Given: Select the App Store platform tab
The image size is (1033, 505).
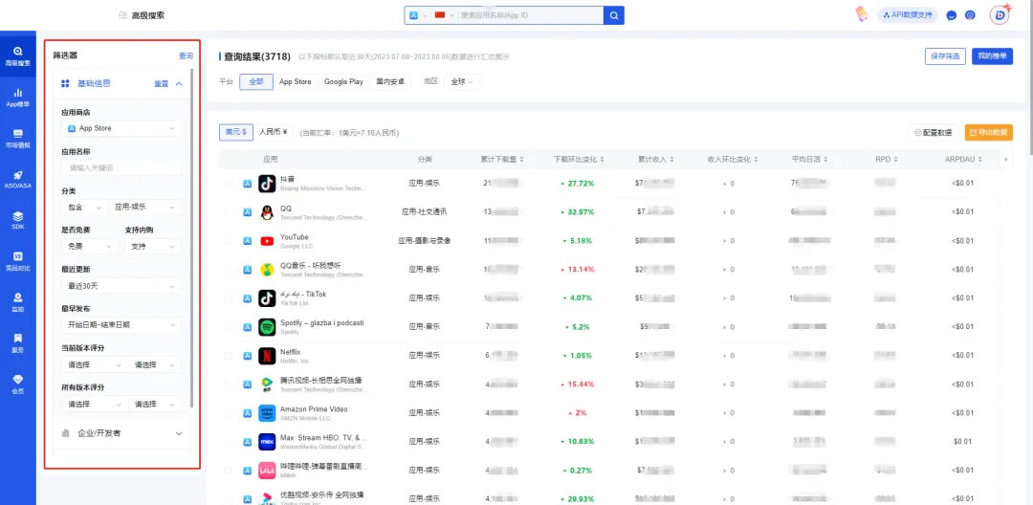Looking at the screenshot, I should (296, 81).
